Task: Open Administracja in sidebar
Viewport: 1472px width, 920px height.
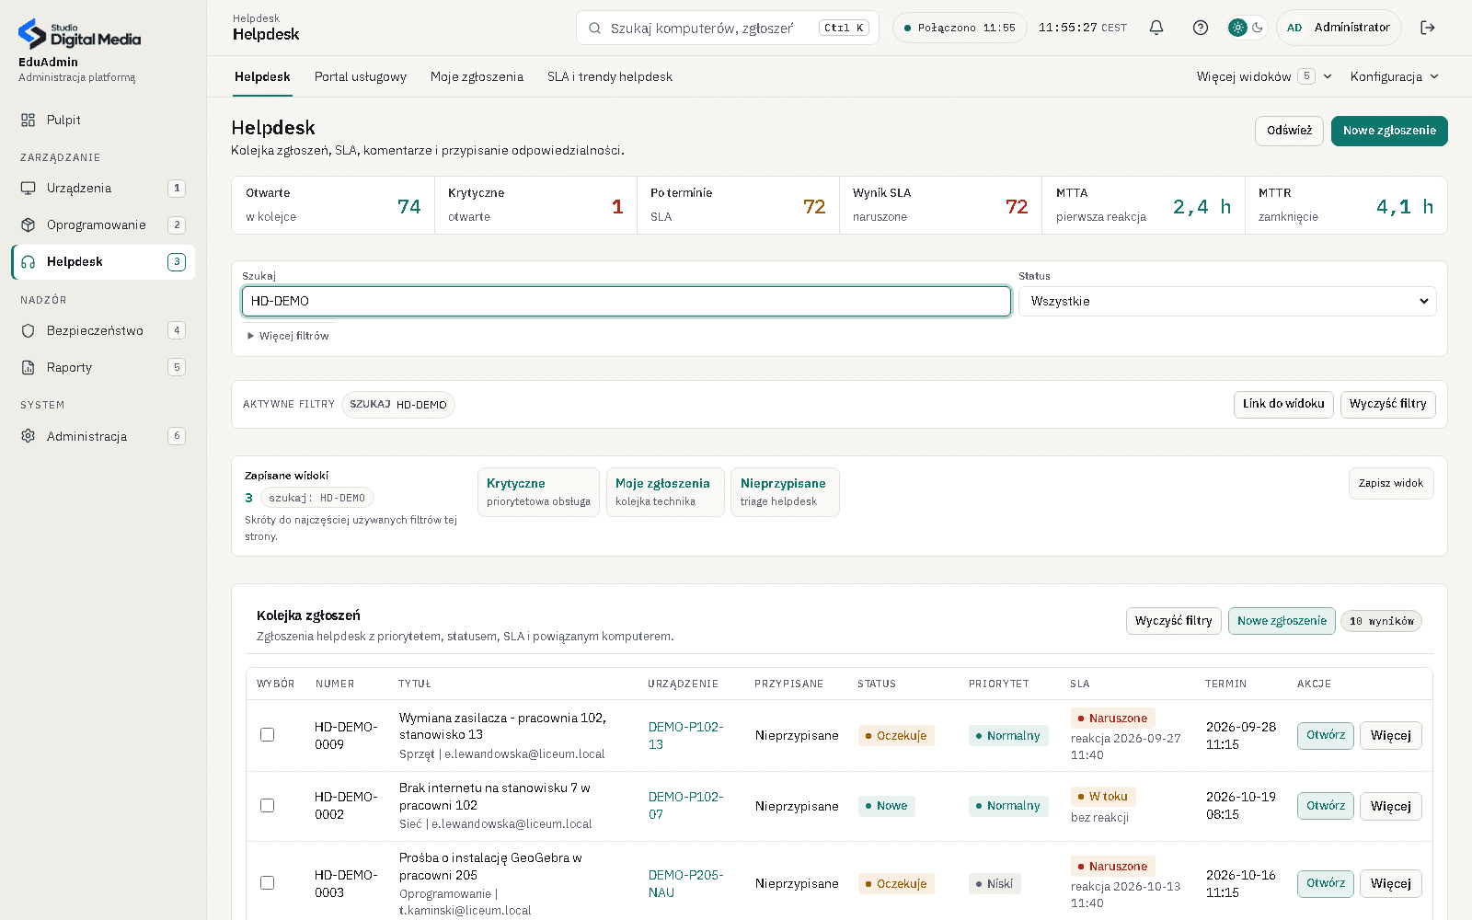Action: (x=103, y=436)
